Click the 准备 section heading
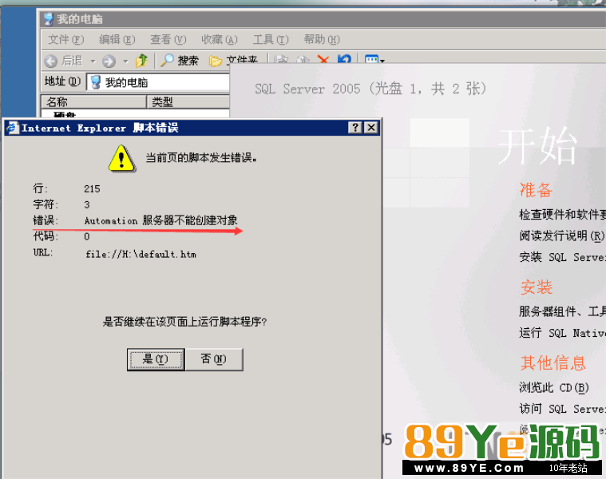This screenshot has width=606, height=479. pos(536,190)
